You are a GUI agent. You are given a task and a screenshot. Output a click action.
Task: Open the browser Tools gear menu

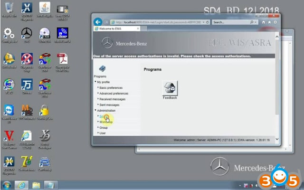(275, 22)
